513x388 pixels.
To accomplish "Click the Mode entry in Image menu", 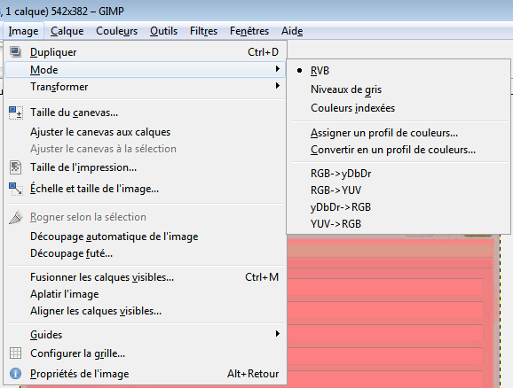I will coord(146,70).
